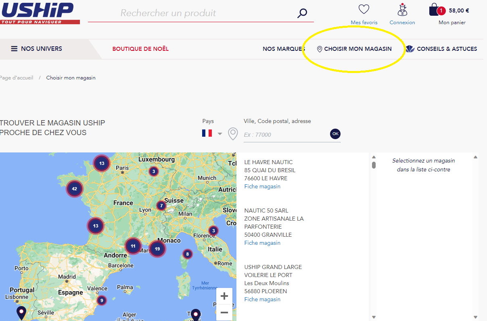The height and width of the screenshot is (321, 487).
Task: Open NOS MARQUES menu item
Action: tap(284, 49)
